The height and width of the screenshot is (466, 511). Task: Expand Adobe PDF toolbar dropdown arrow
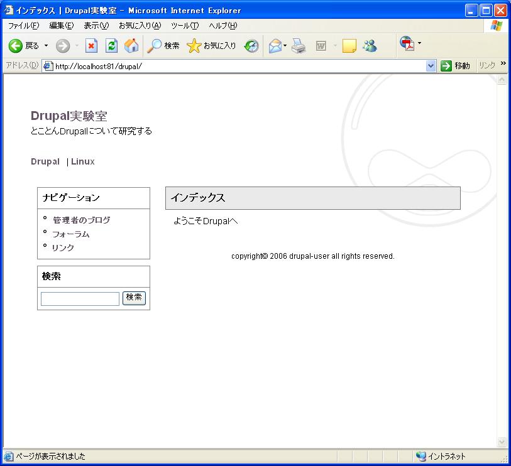(419, 43)
